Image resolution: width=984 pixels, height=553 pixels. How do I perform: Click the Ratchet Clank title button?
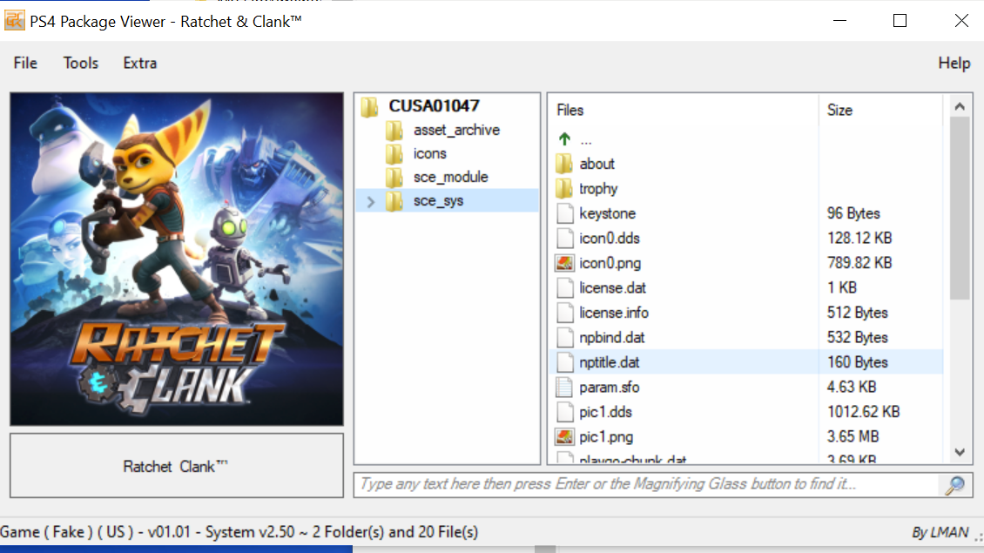pos(177,466)
